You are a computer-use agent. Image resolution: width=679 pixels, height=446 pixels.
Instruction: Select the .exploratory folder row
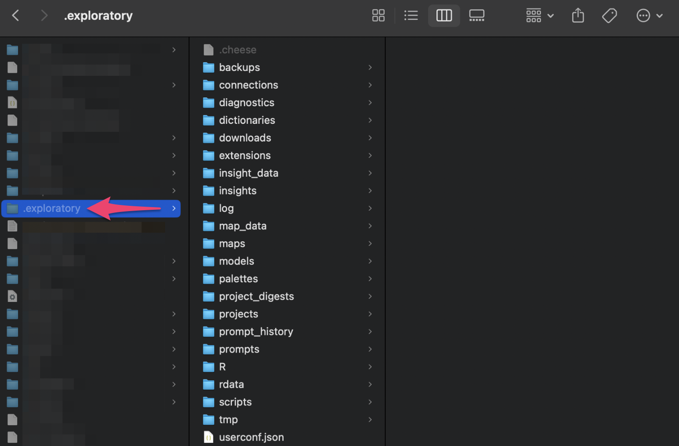(x=91, y=208)
